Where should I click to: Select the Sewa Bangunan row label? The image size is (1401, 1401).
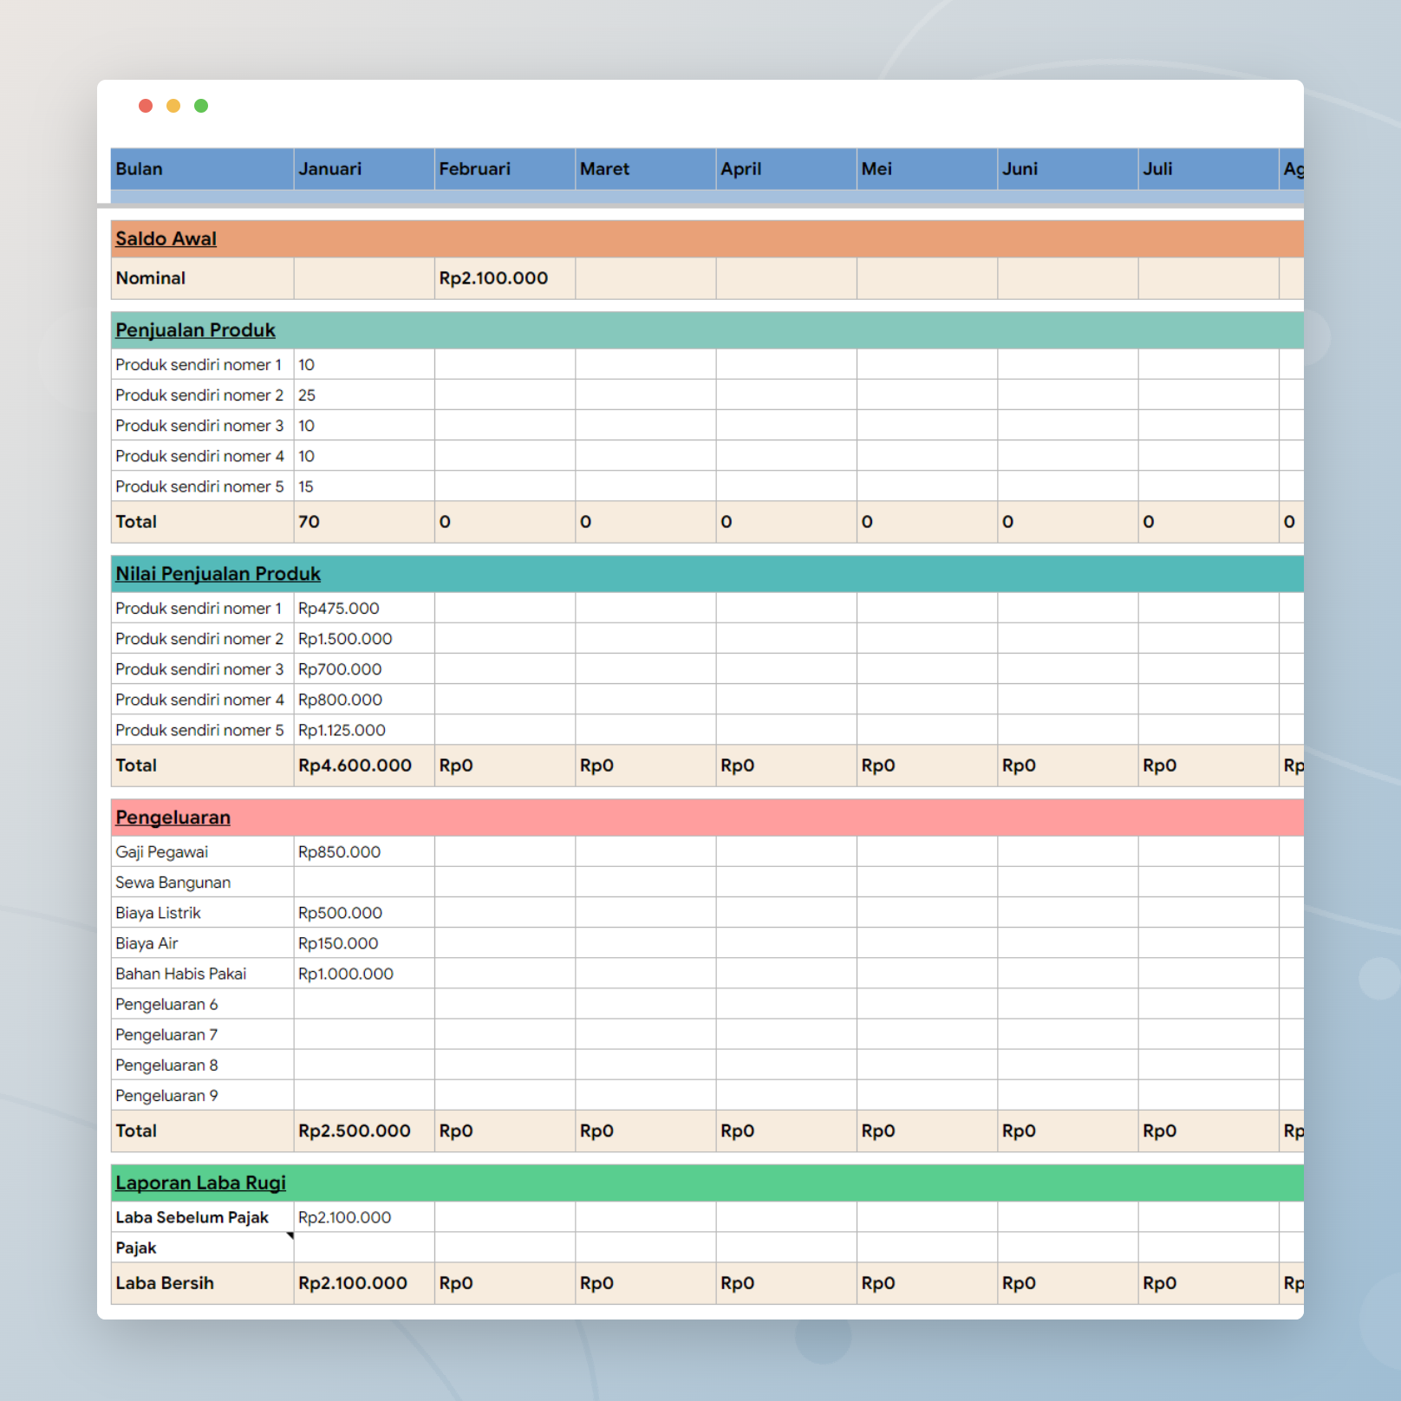[x=202, y=883]
